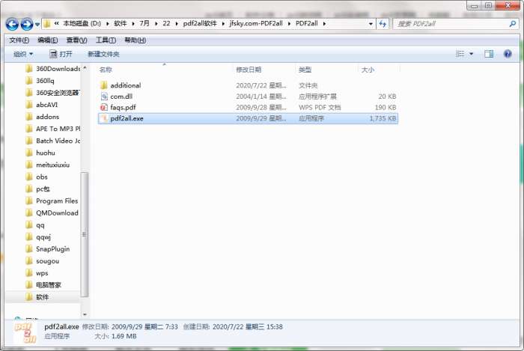Select the abcAVI folder

(x=42, y=105)
